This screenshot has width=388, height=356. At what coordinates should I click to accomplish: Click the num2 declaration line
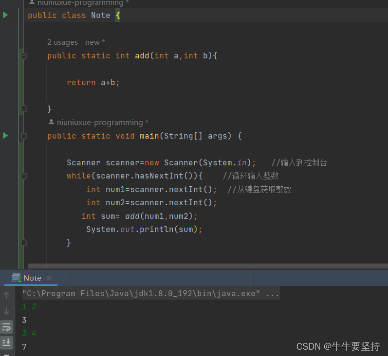[151, 203]
